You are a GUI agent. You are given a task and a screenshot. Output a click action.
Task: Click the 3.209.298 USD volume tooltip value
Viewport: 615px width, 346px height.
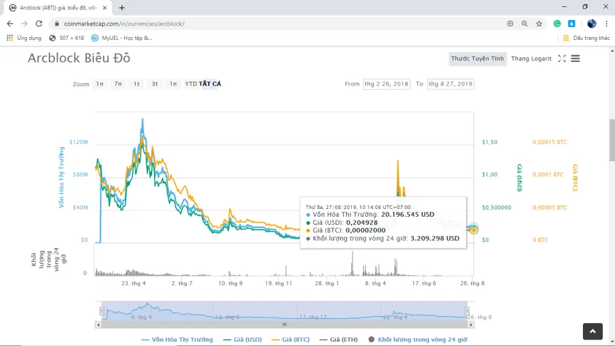point(434,238)
